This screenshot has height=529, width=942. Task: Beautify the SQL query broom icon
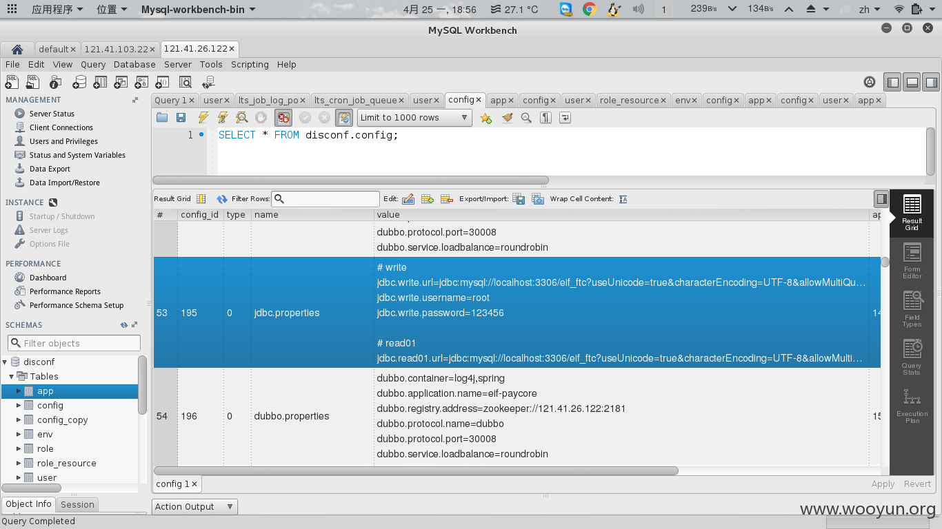[507, 118]
